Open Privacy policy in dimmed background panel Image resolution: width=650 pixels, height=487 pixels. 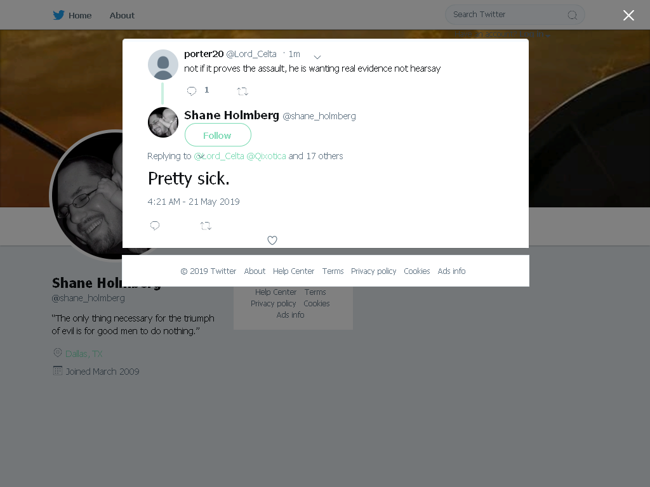[273, 304]
